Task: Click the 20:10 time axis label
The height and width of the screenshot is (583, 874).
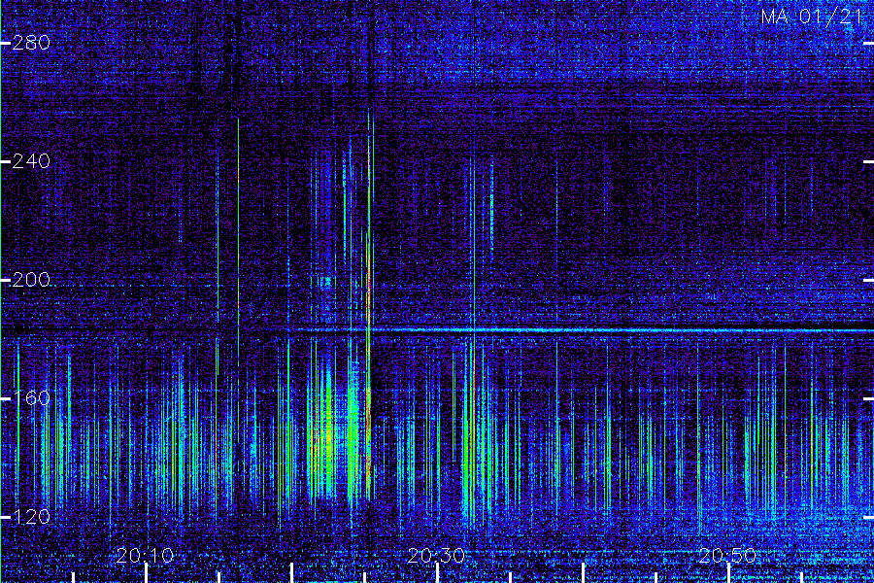Action: [146, 556]
